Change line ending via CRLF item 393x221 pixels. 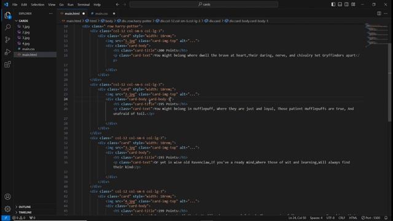click(x=341, y=218)
